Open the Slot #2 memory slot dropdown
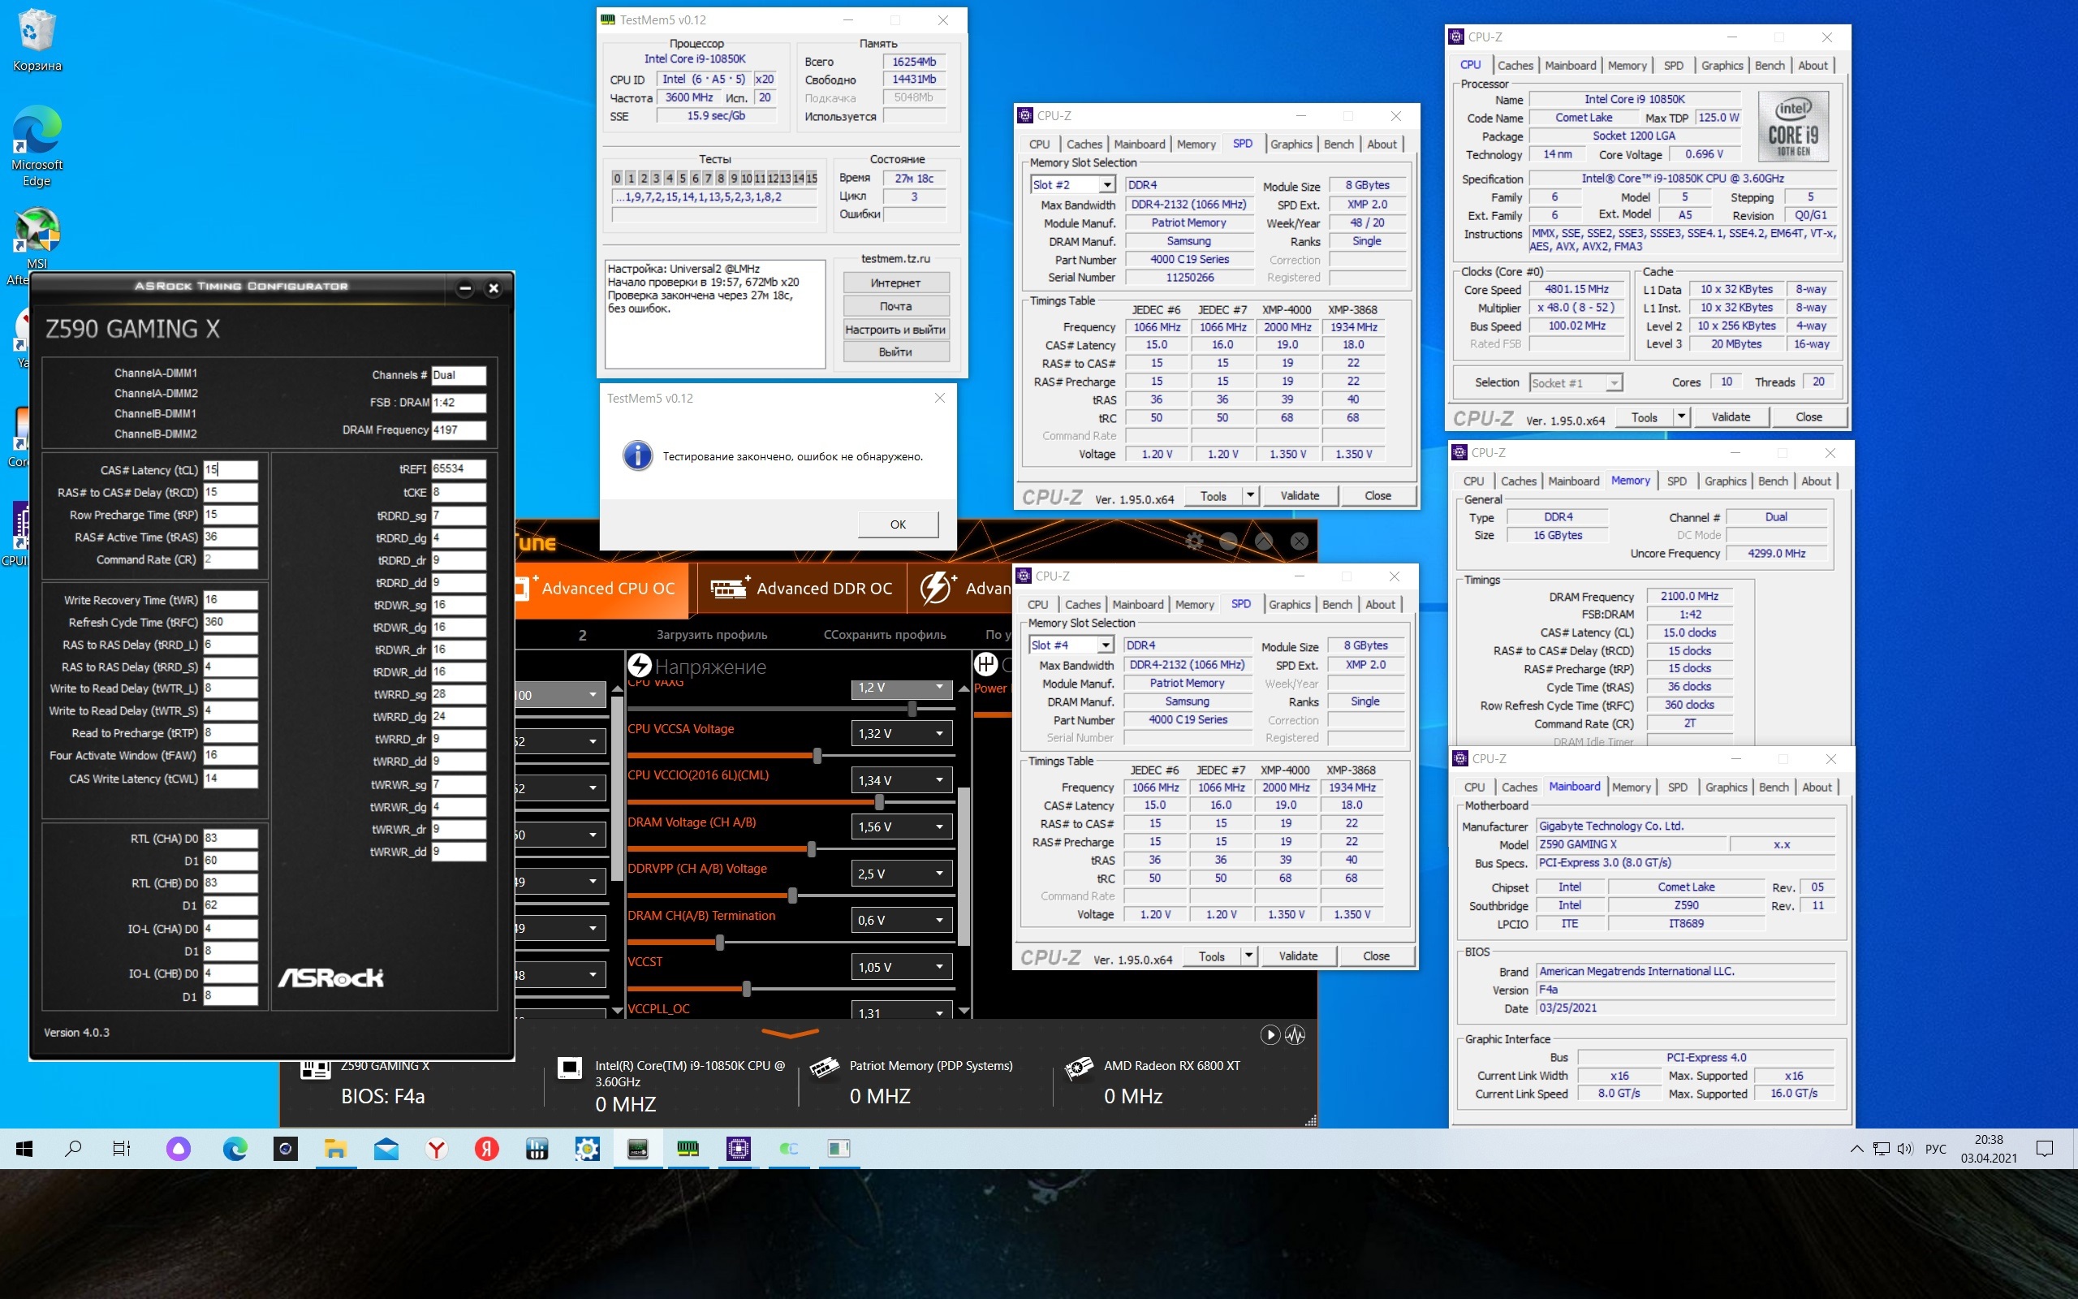2078x1299 pixels. 1107,185
